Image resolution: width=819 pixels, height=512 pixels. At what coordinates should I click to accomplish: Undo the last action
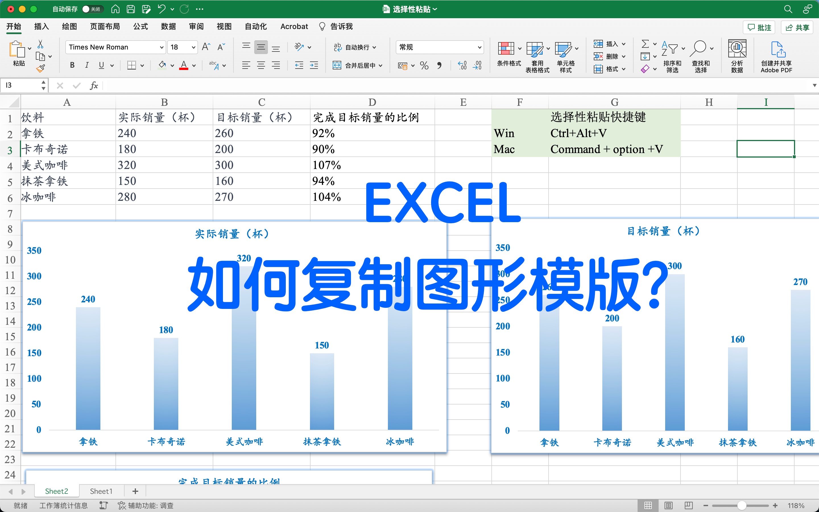pos(162,9)
